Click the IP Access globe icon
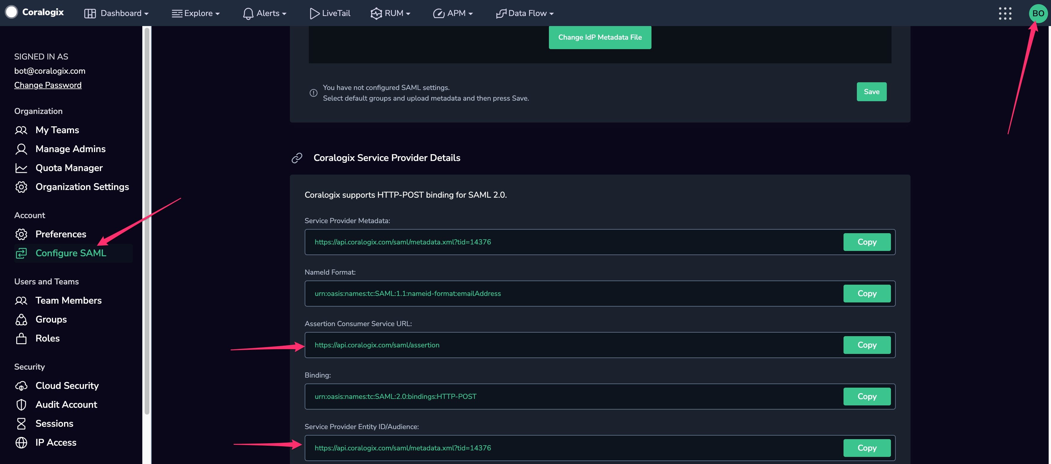The width and height of the screenshot is (1051, 464). (x=21, y=442)
